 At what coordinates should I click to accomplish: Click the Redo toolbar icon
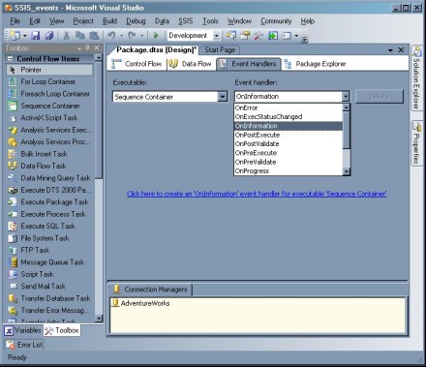pos(132,36)
